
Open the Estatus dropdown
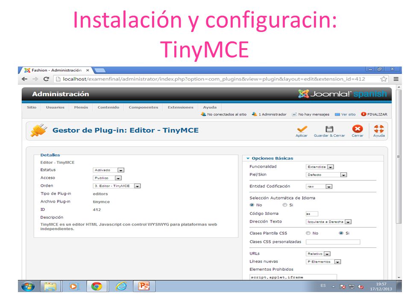coord(108,170)
